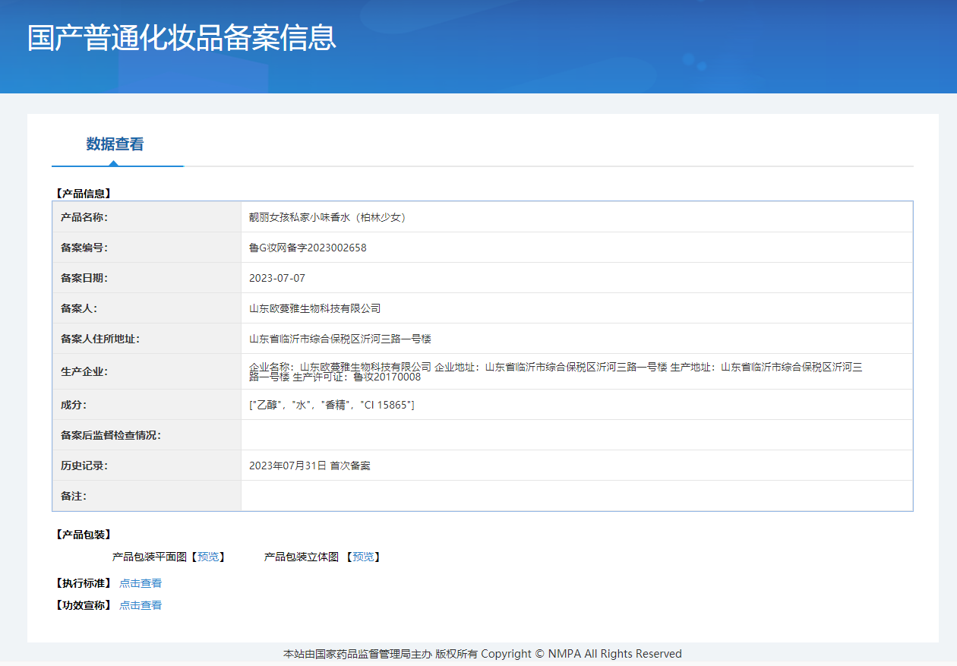Click the 生产企业 label cell

point(147,371)
